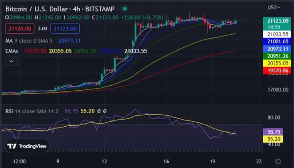Viewport: 294px width, 168px height.
Task: Click the 17000.00 price axis label
Action: coord(278,90)
